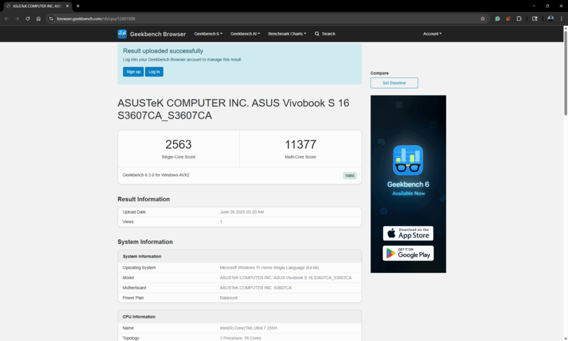This screenshot has width=568, height=341.
Task: Click the upload date June 26 2025 value
Action: [242, 212]
